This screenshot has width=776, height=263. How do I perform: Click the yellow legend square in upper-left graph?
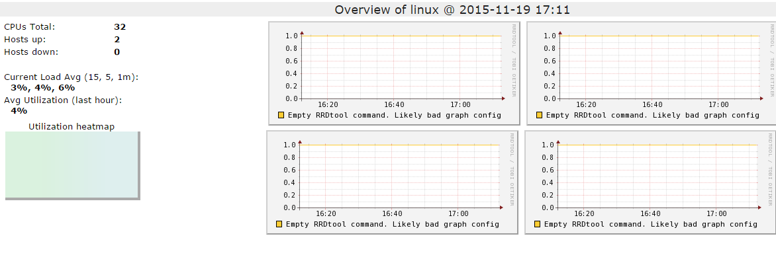[281, 115]
